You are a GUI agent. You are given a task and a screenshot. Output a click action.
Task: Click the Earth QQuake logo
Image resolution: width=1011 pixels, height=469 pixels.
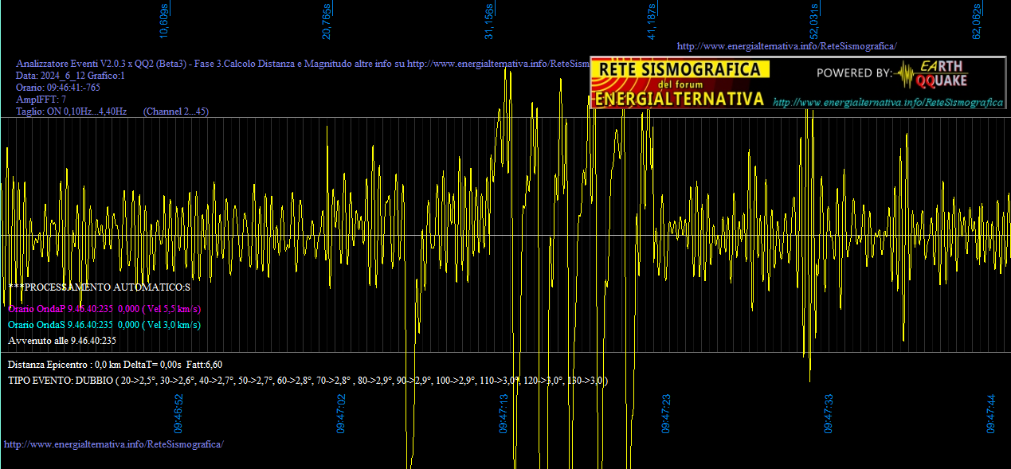click(x=930, y=73)
